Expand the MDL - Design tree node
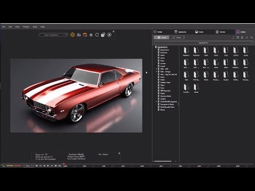Viewport: 255px width, 191px height. (x=156, y=72)
